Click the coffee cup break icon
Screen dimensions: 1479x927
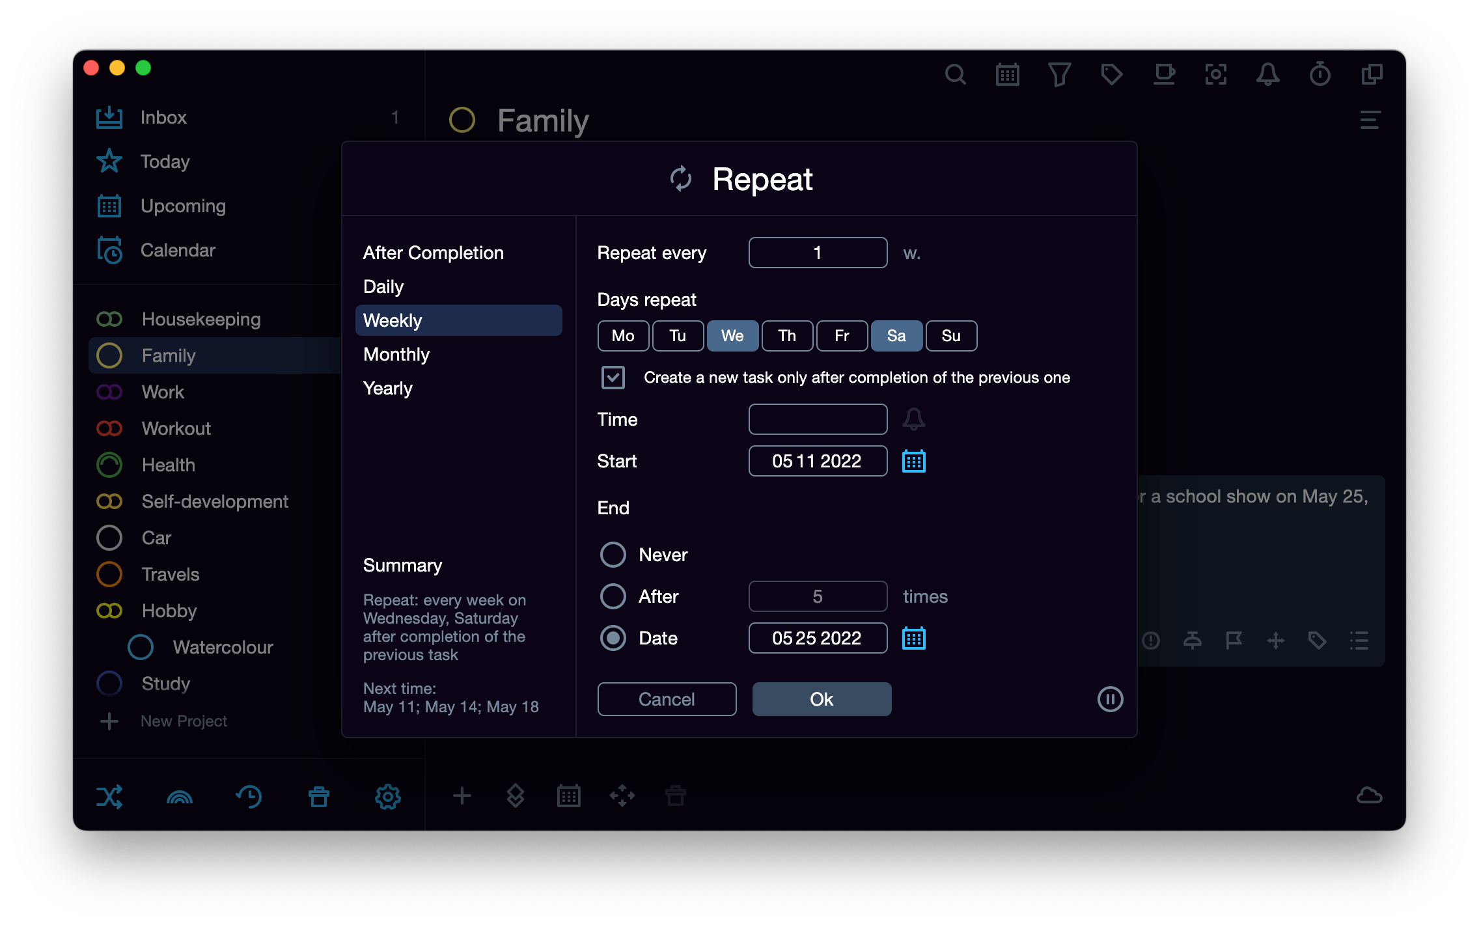(1164, 75)
